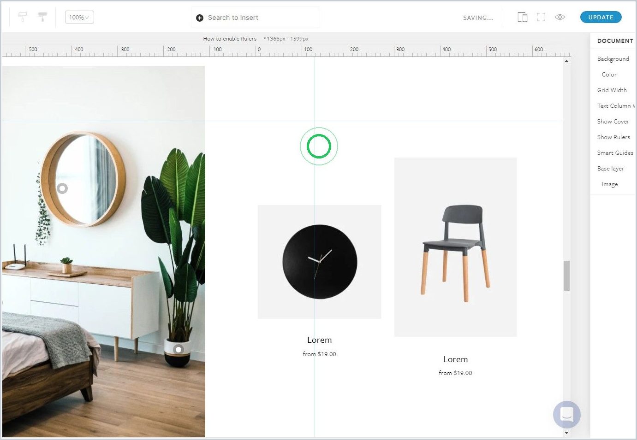Click the chair product thumbnail
The width and height of the screenshot is (637, 440).
[x=455, y=247]
